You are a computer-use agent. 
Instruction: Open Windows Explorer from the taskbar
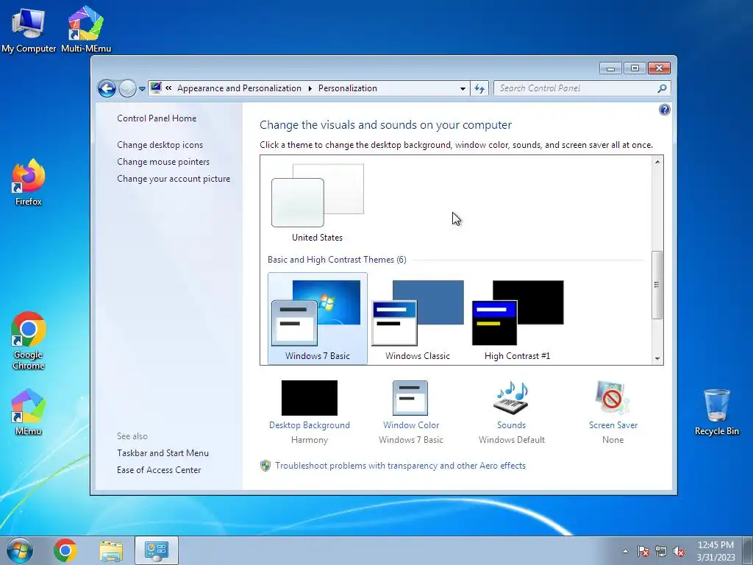click(x=111, y=550)
